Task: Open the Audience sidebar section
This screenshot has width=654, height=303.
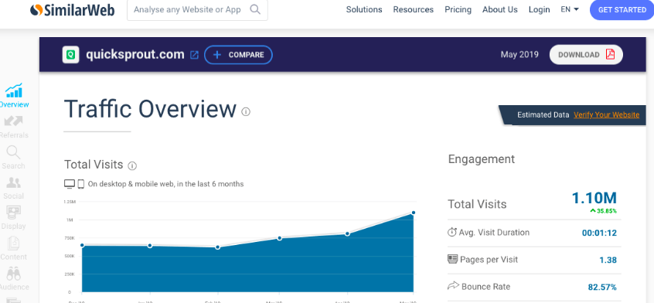Action: coord(14,279)
